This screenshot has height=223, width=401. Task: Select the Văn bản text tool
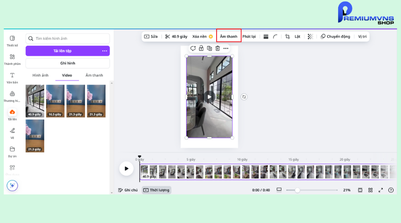pos(12,78)
